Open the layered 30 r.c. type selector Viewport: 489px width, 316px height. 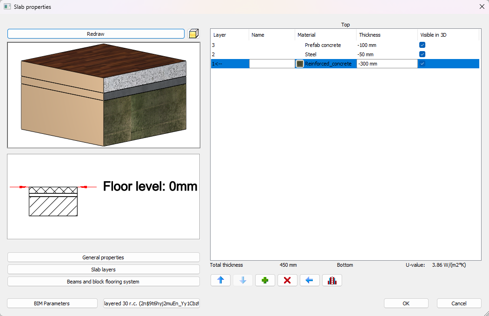[x=151, y=303]
